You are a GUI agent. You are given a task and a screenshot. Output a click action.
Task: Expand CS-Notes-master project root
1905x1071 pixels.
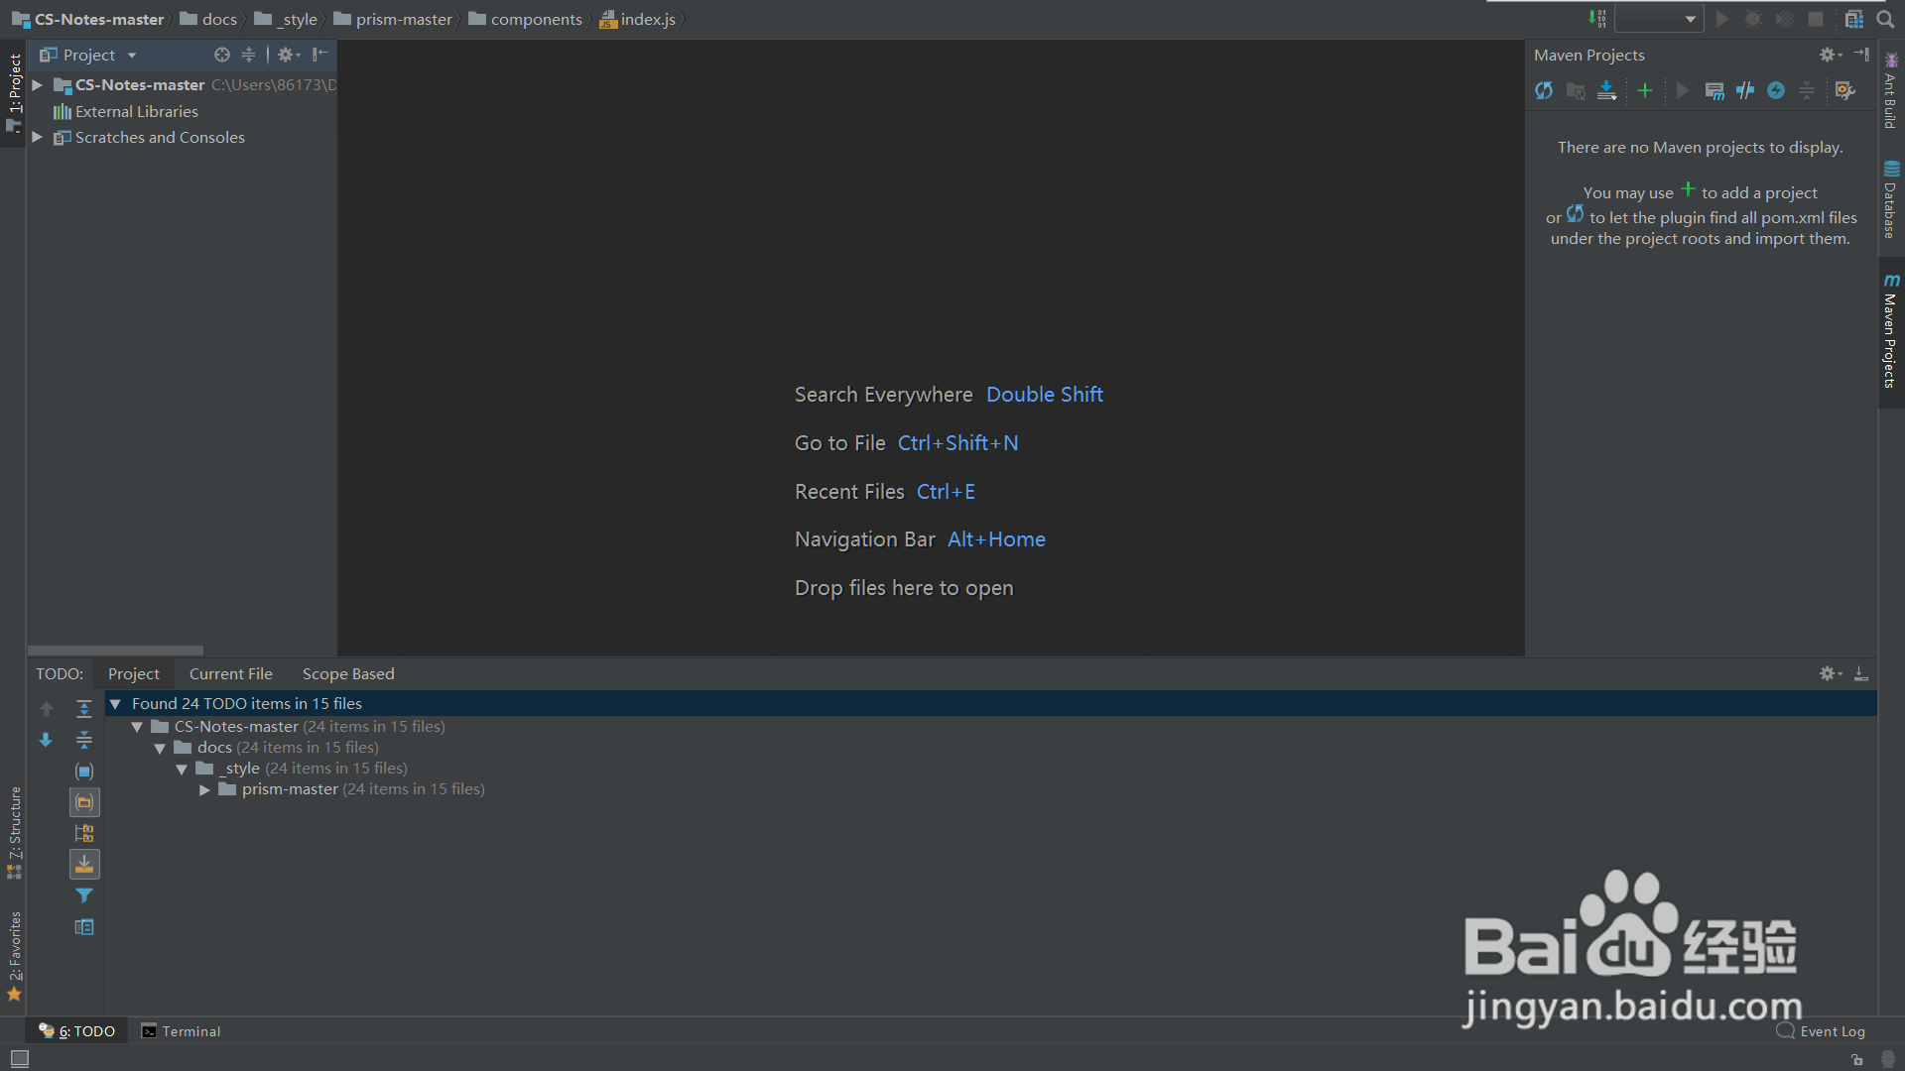click(x=37, y=85)
